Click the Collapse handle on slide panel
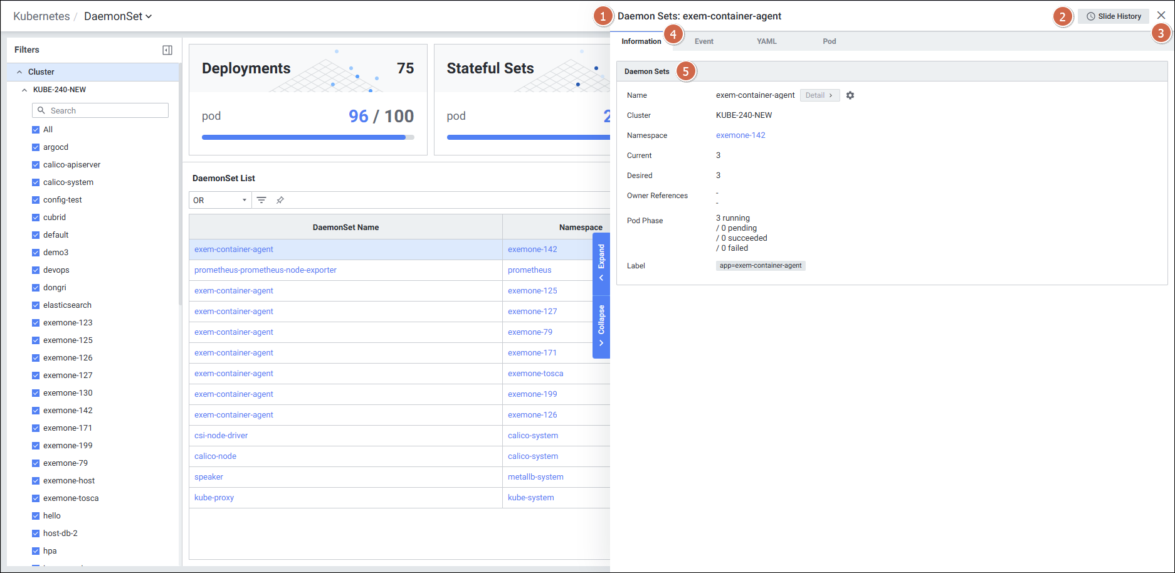1175x573 pixels. [601, 326]
